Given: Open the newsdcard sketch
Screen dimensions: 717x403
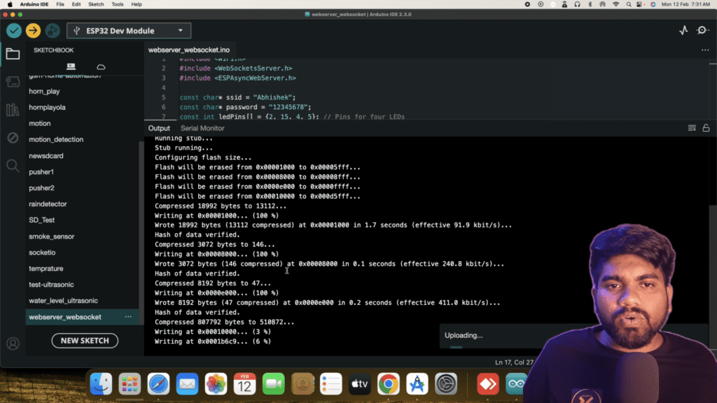Looking at the screenshot, I should coord(46,156).
